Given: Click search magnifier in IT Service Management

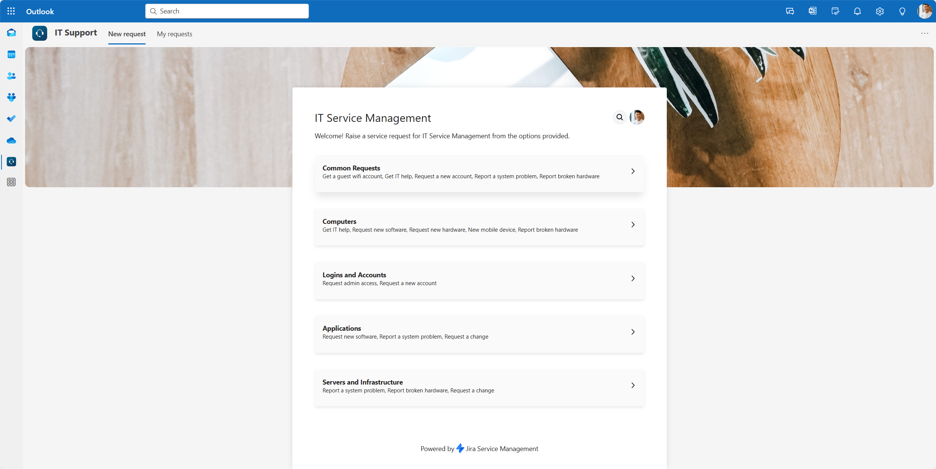Looking at the screenshot, I should (620, 117).
